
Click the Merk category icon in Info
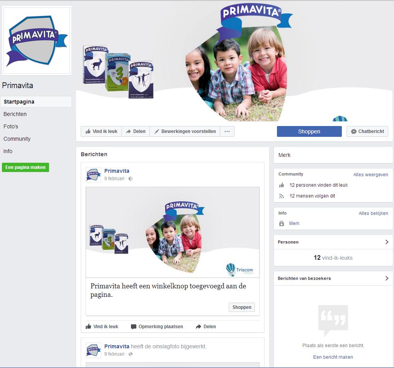pos(282,223)
